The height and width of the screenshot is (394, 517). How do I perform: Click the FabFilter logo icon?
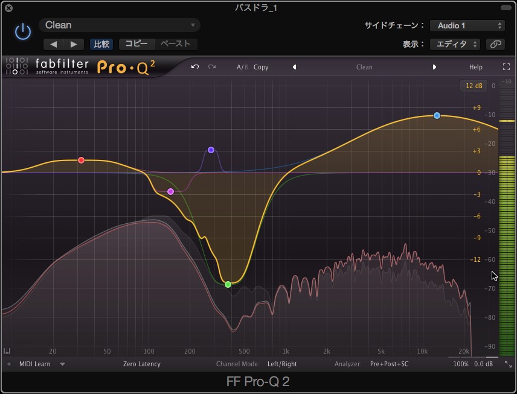(16, 66)
